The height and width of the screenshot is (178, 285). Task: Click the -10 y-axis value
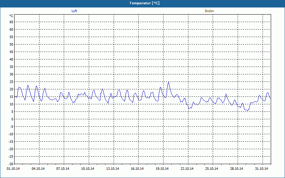[11, 134]
